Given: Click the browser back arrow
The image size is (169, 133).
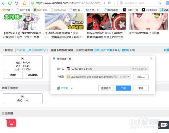Looking at the screenshot, I should tap(4, 3).
